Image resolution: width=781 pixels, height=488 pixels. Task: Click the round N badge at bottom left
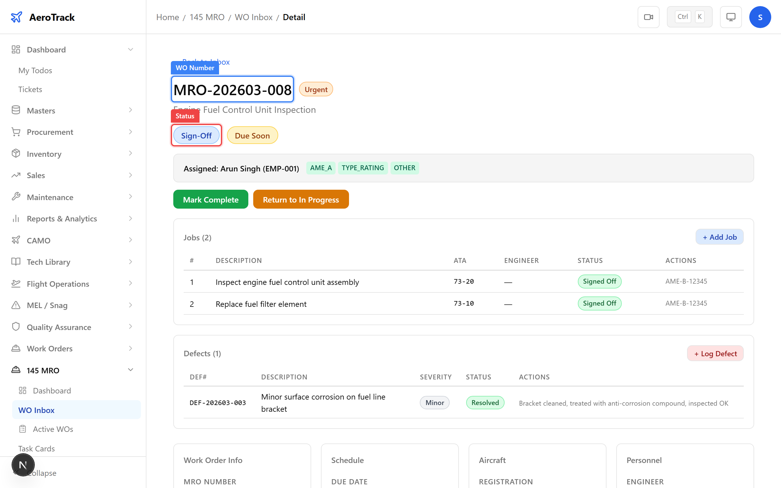23,465
